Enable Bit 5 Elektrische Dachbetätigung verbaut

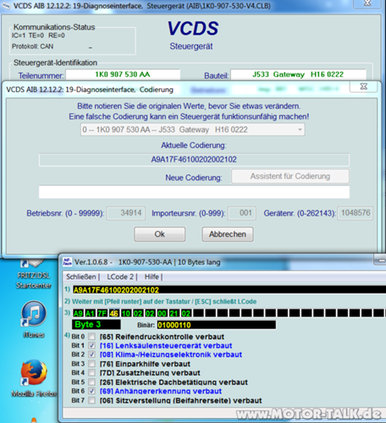click(x=91, y=382)
